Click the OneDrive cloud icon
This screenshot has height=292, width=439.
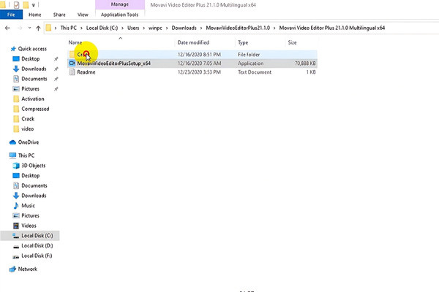pos(12,142)
